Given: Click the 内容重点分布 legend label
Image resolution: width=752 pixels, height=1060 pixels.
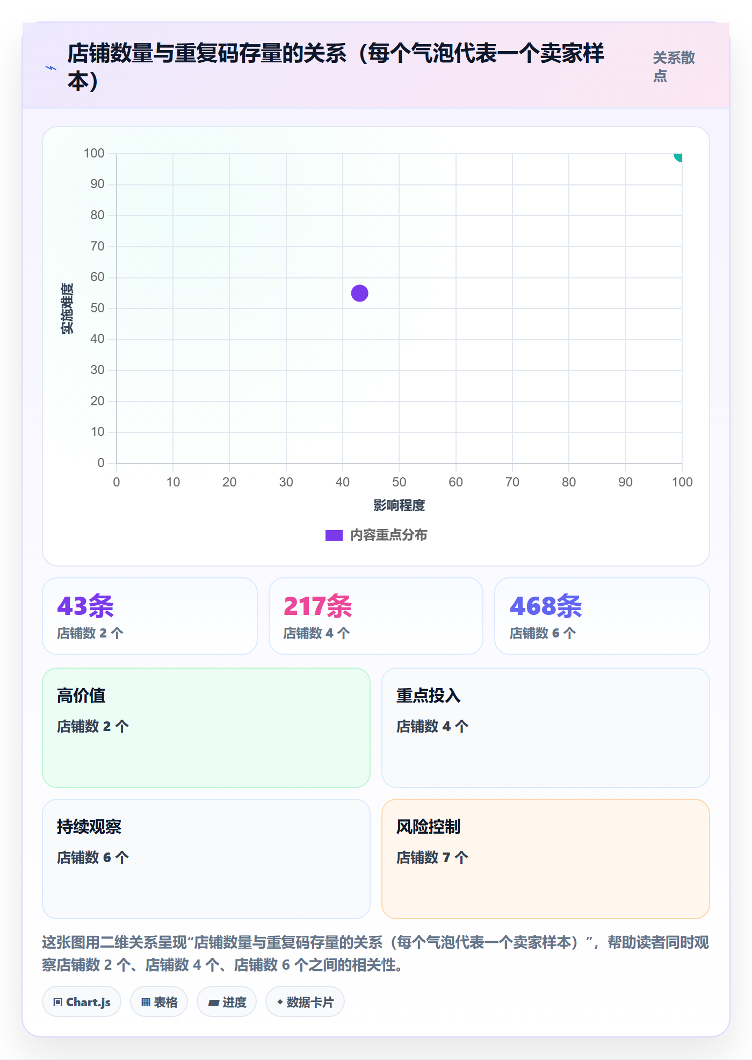Looking at the screenshot, I should (x=388, y=535).
